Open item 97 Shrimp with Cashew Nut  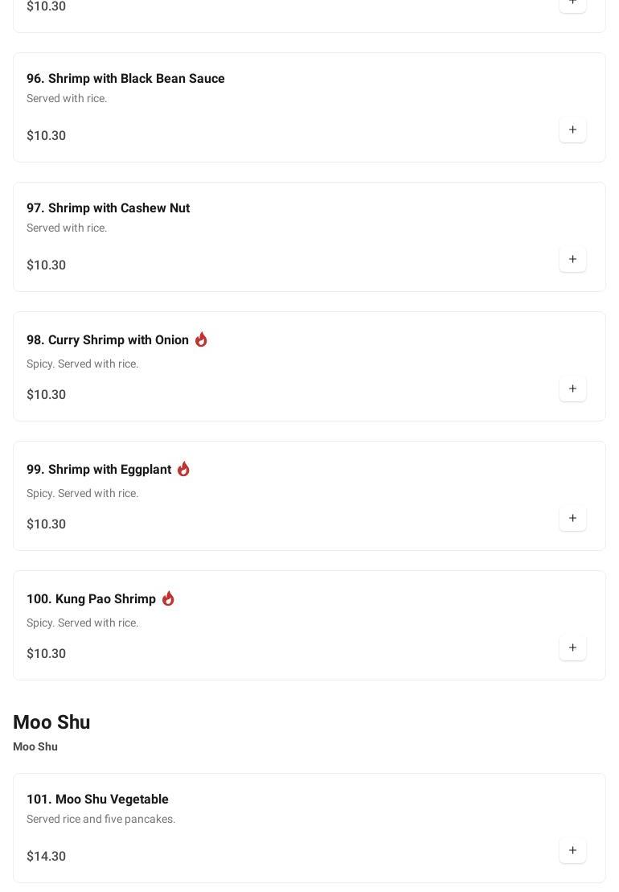108,208
